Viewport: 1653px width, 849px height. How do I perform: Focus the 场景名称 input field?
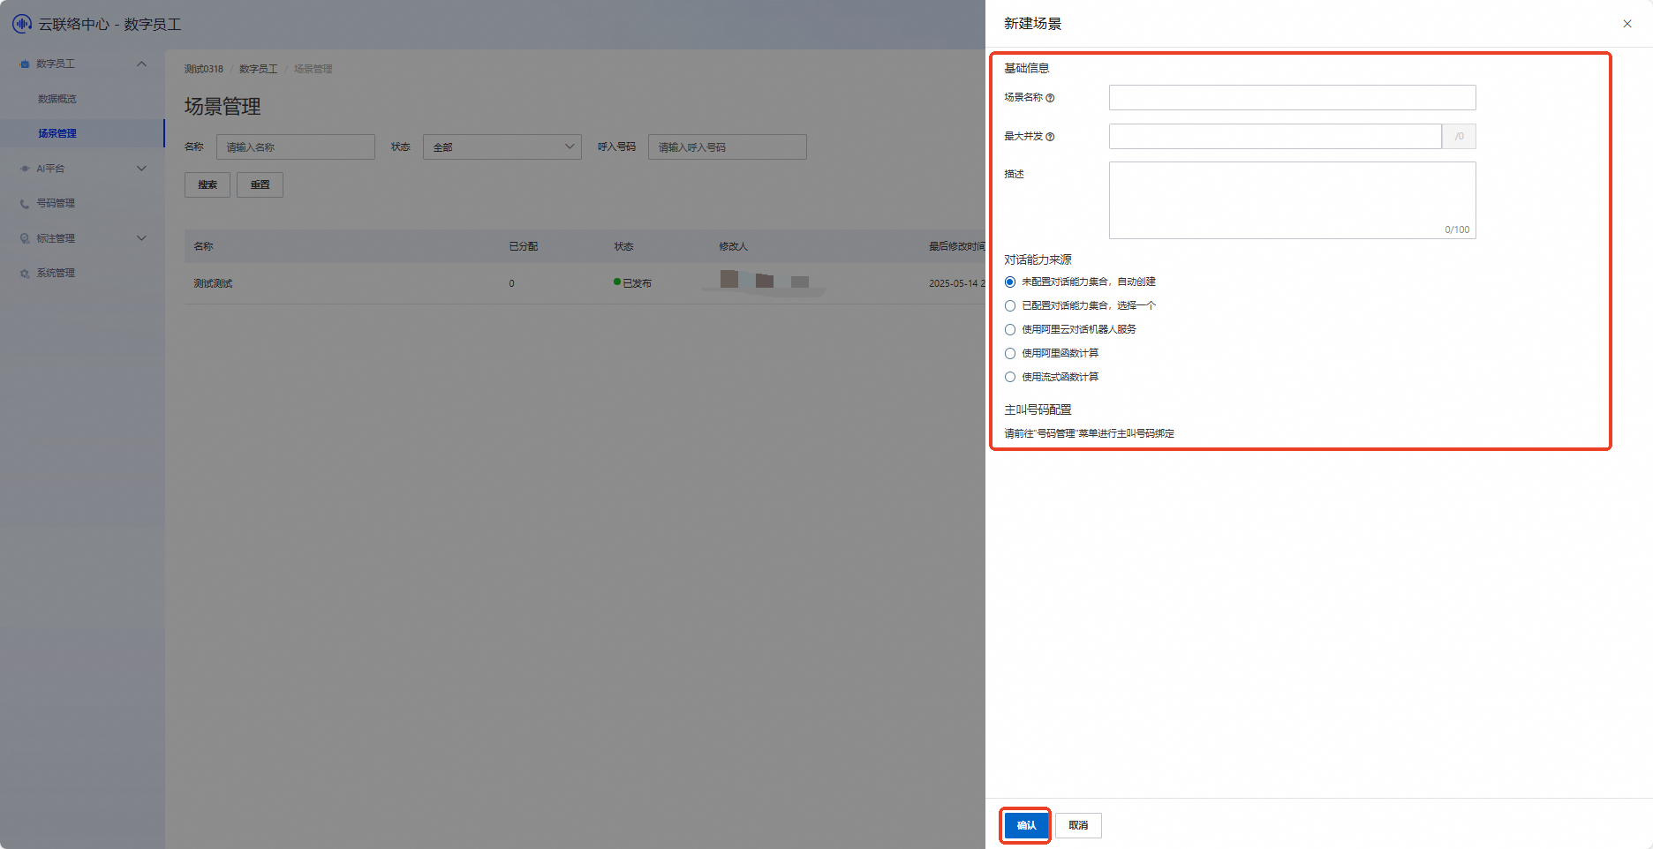[1293, 98]
